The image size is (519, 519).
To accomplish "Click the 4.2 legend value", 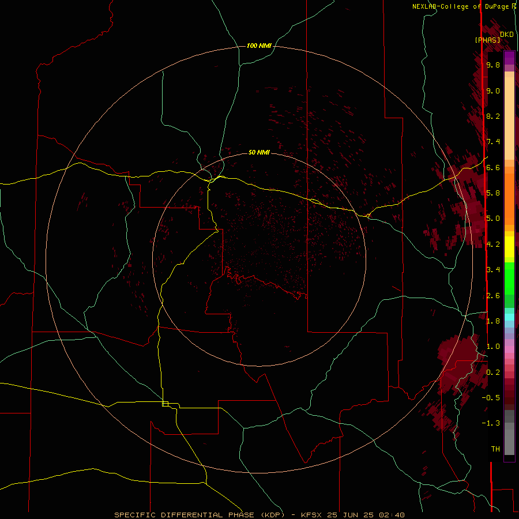I will (493, 245).
